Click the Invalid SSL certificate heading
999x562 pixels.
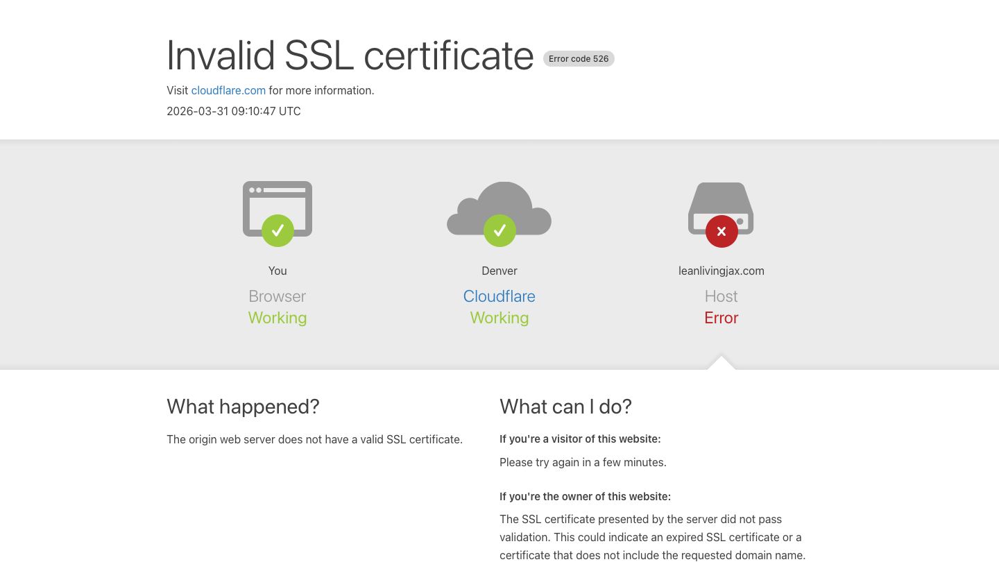(x=350, y=56)
